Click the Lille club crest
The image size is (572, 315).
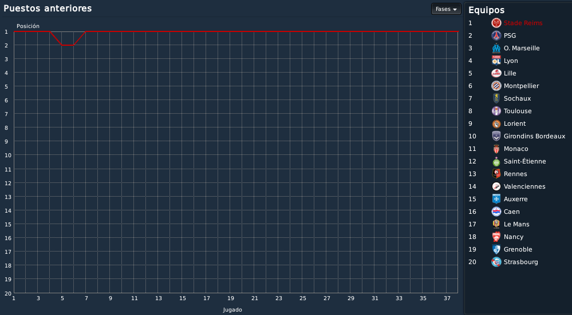(496, 73)
